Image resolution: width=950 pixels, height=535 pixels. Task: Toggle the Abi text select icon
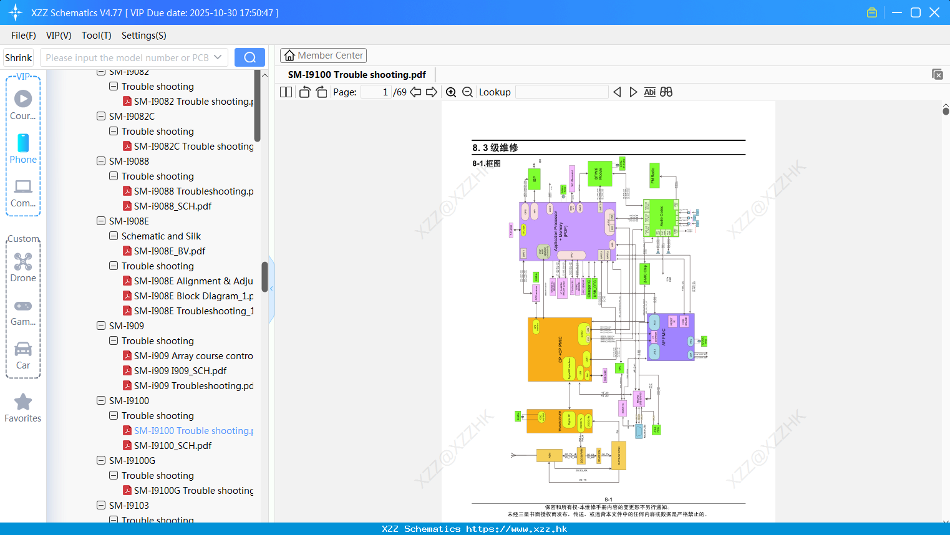click(649, 92)
